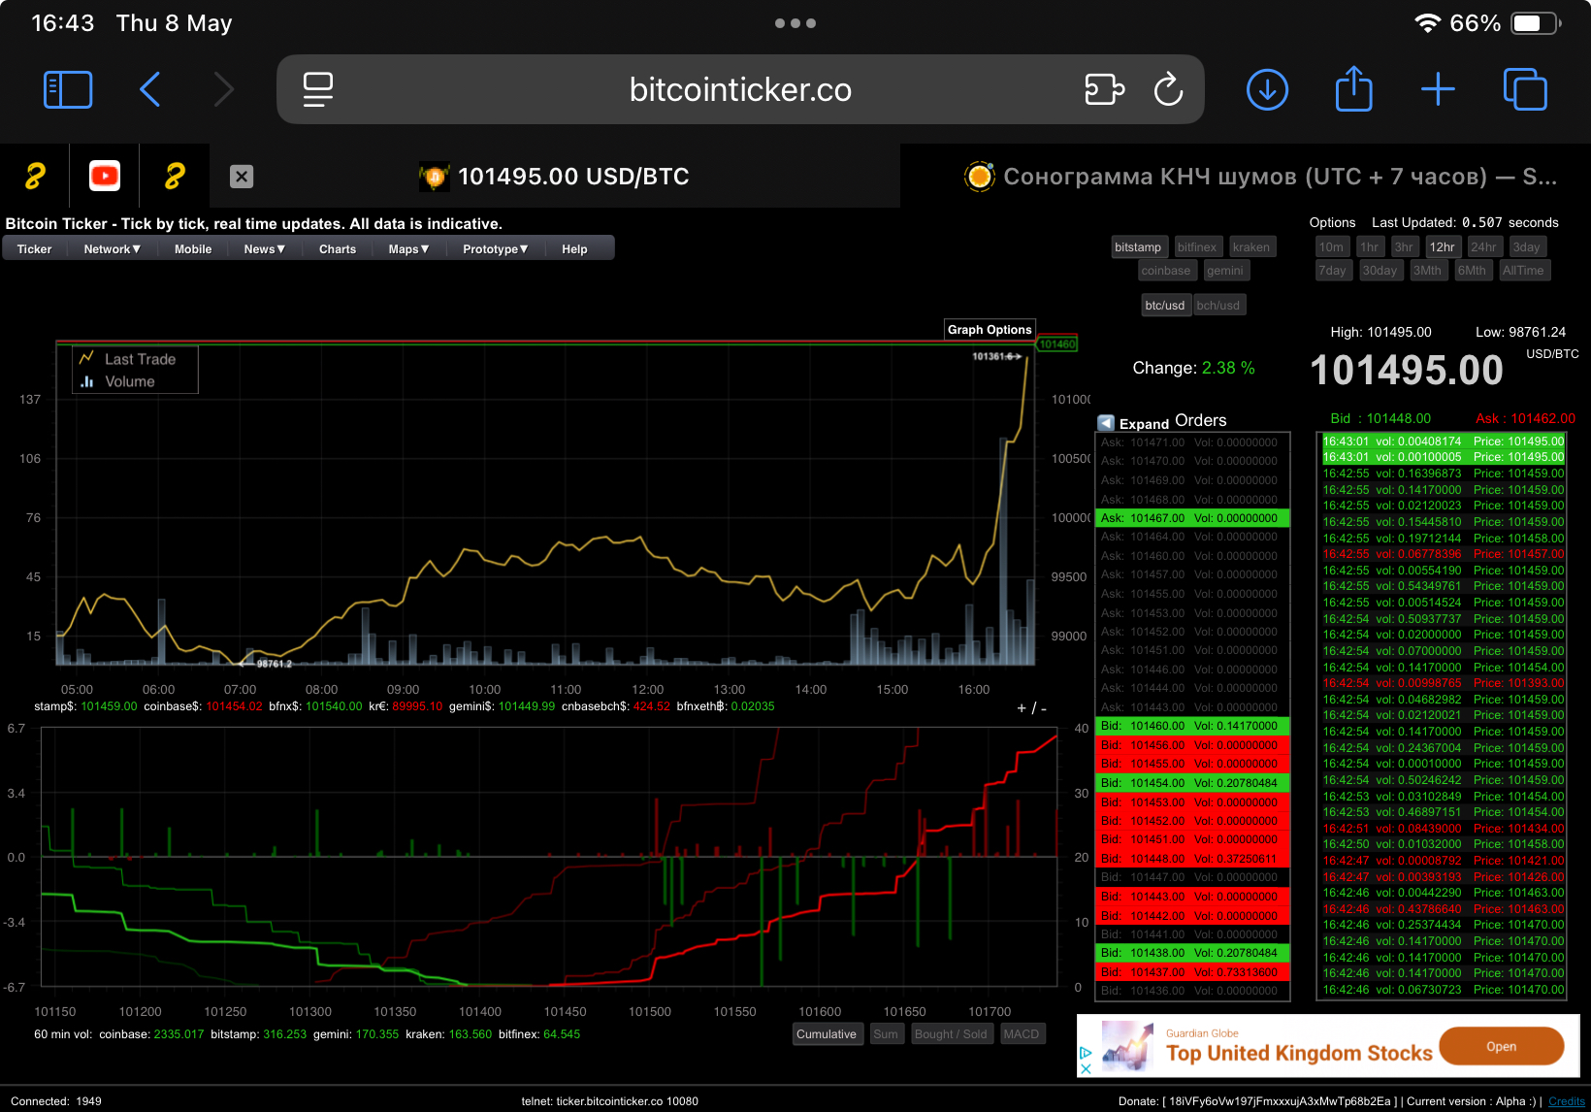Toggle the Last Trade legend series
Screen dimensions: 1591x1112
[128, 359]
